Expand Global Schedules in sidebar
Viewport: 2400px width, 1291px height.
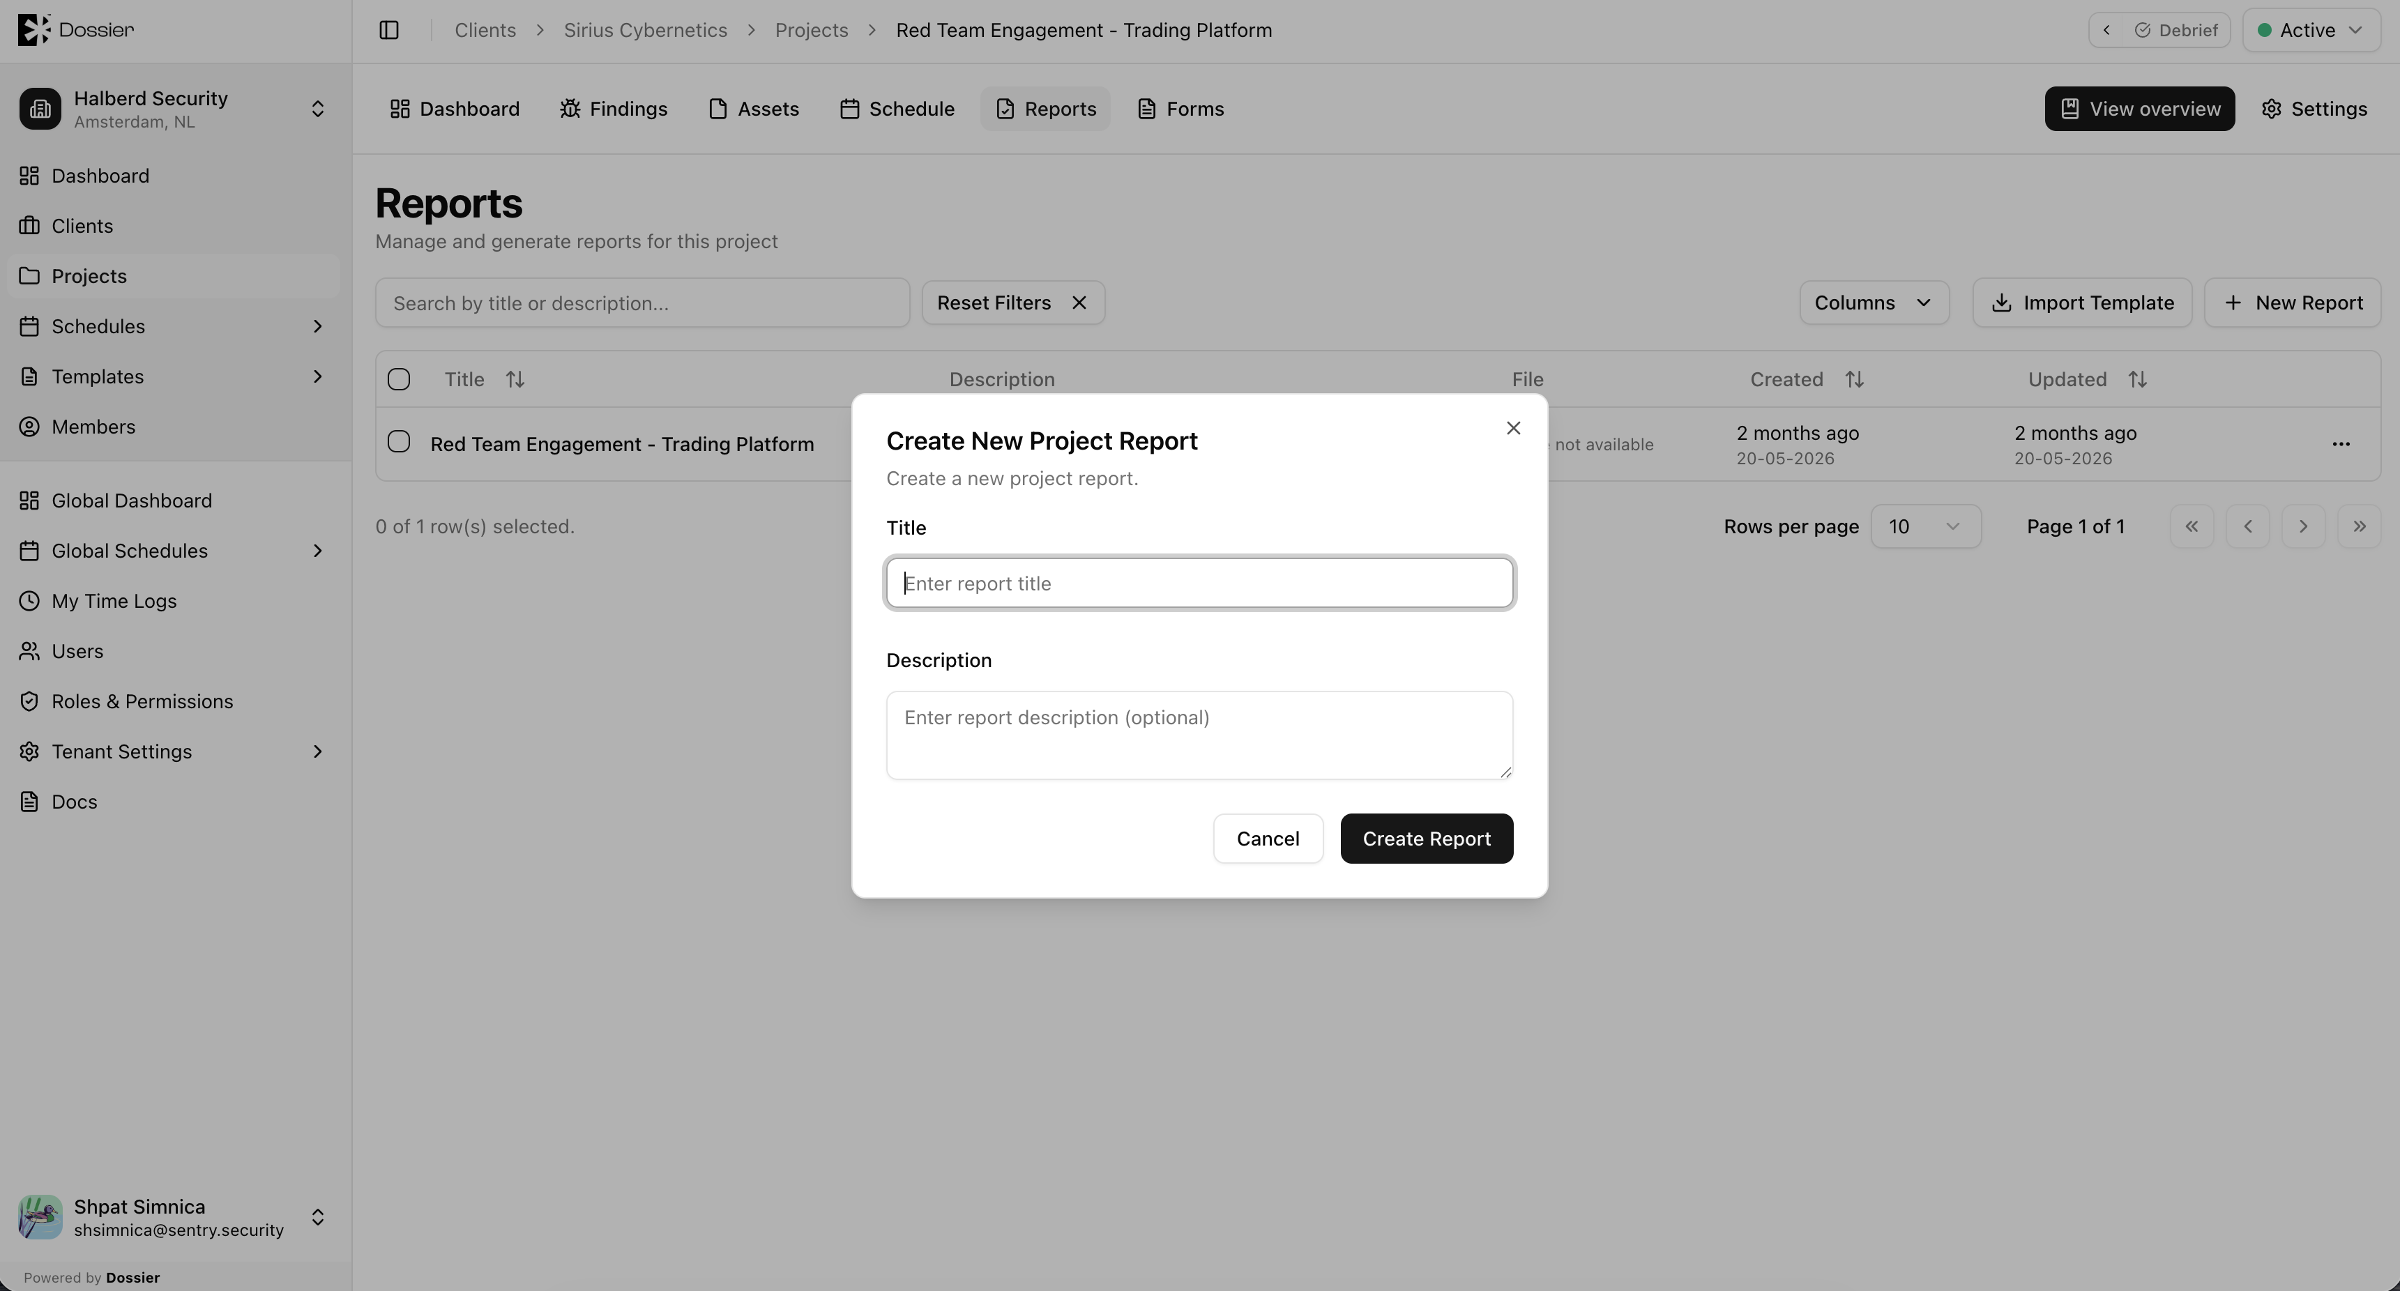pos(174,551)
